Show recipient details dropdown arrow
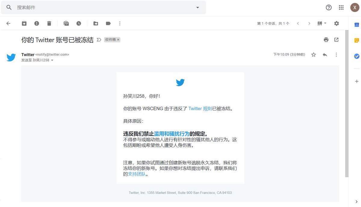 [52, 60]
